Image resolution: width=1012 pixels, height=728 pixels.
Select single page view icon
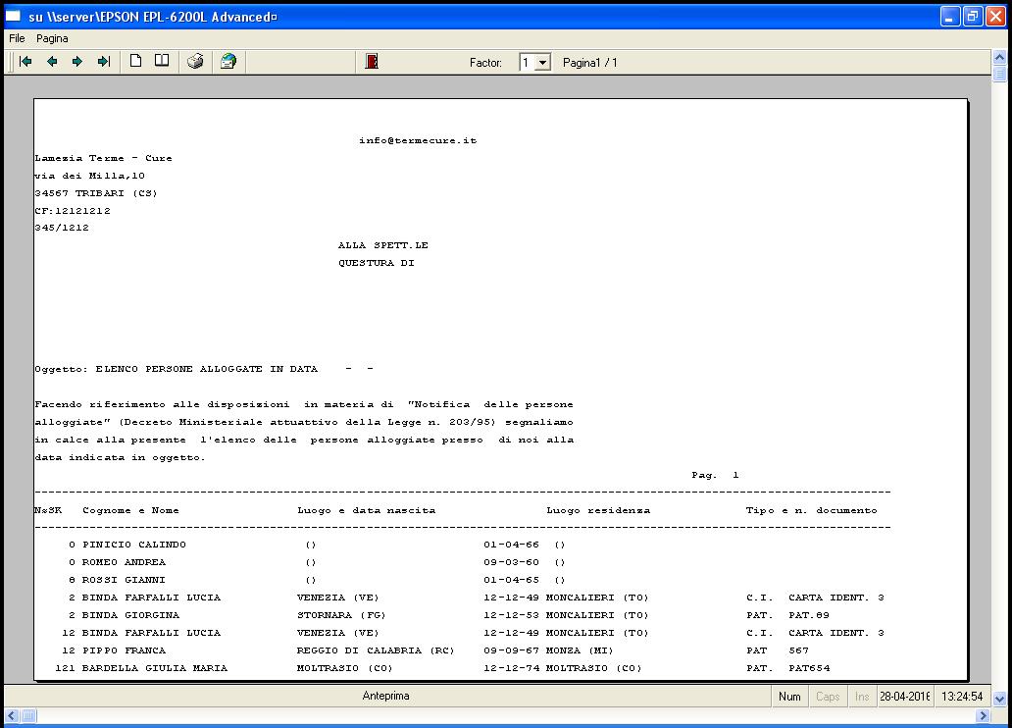[135, 62]
